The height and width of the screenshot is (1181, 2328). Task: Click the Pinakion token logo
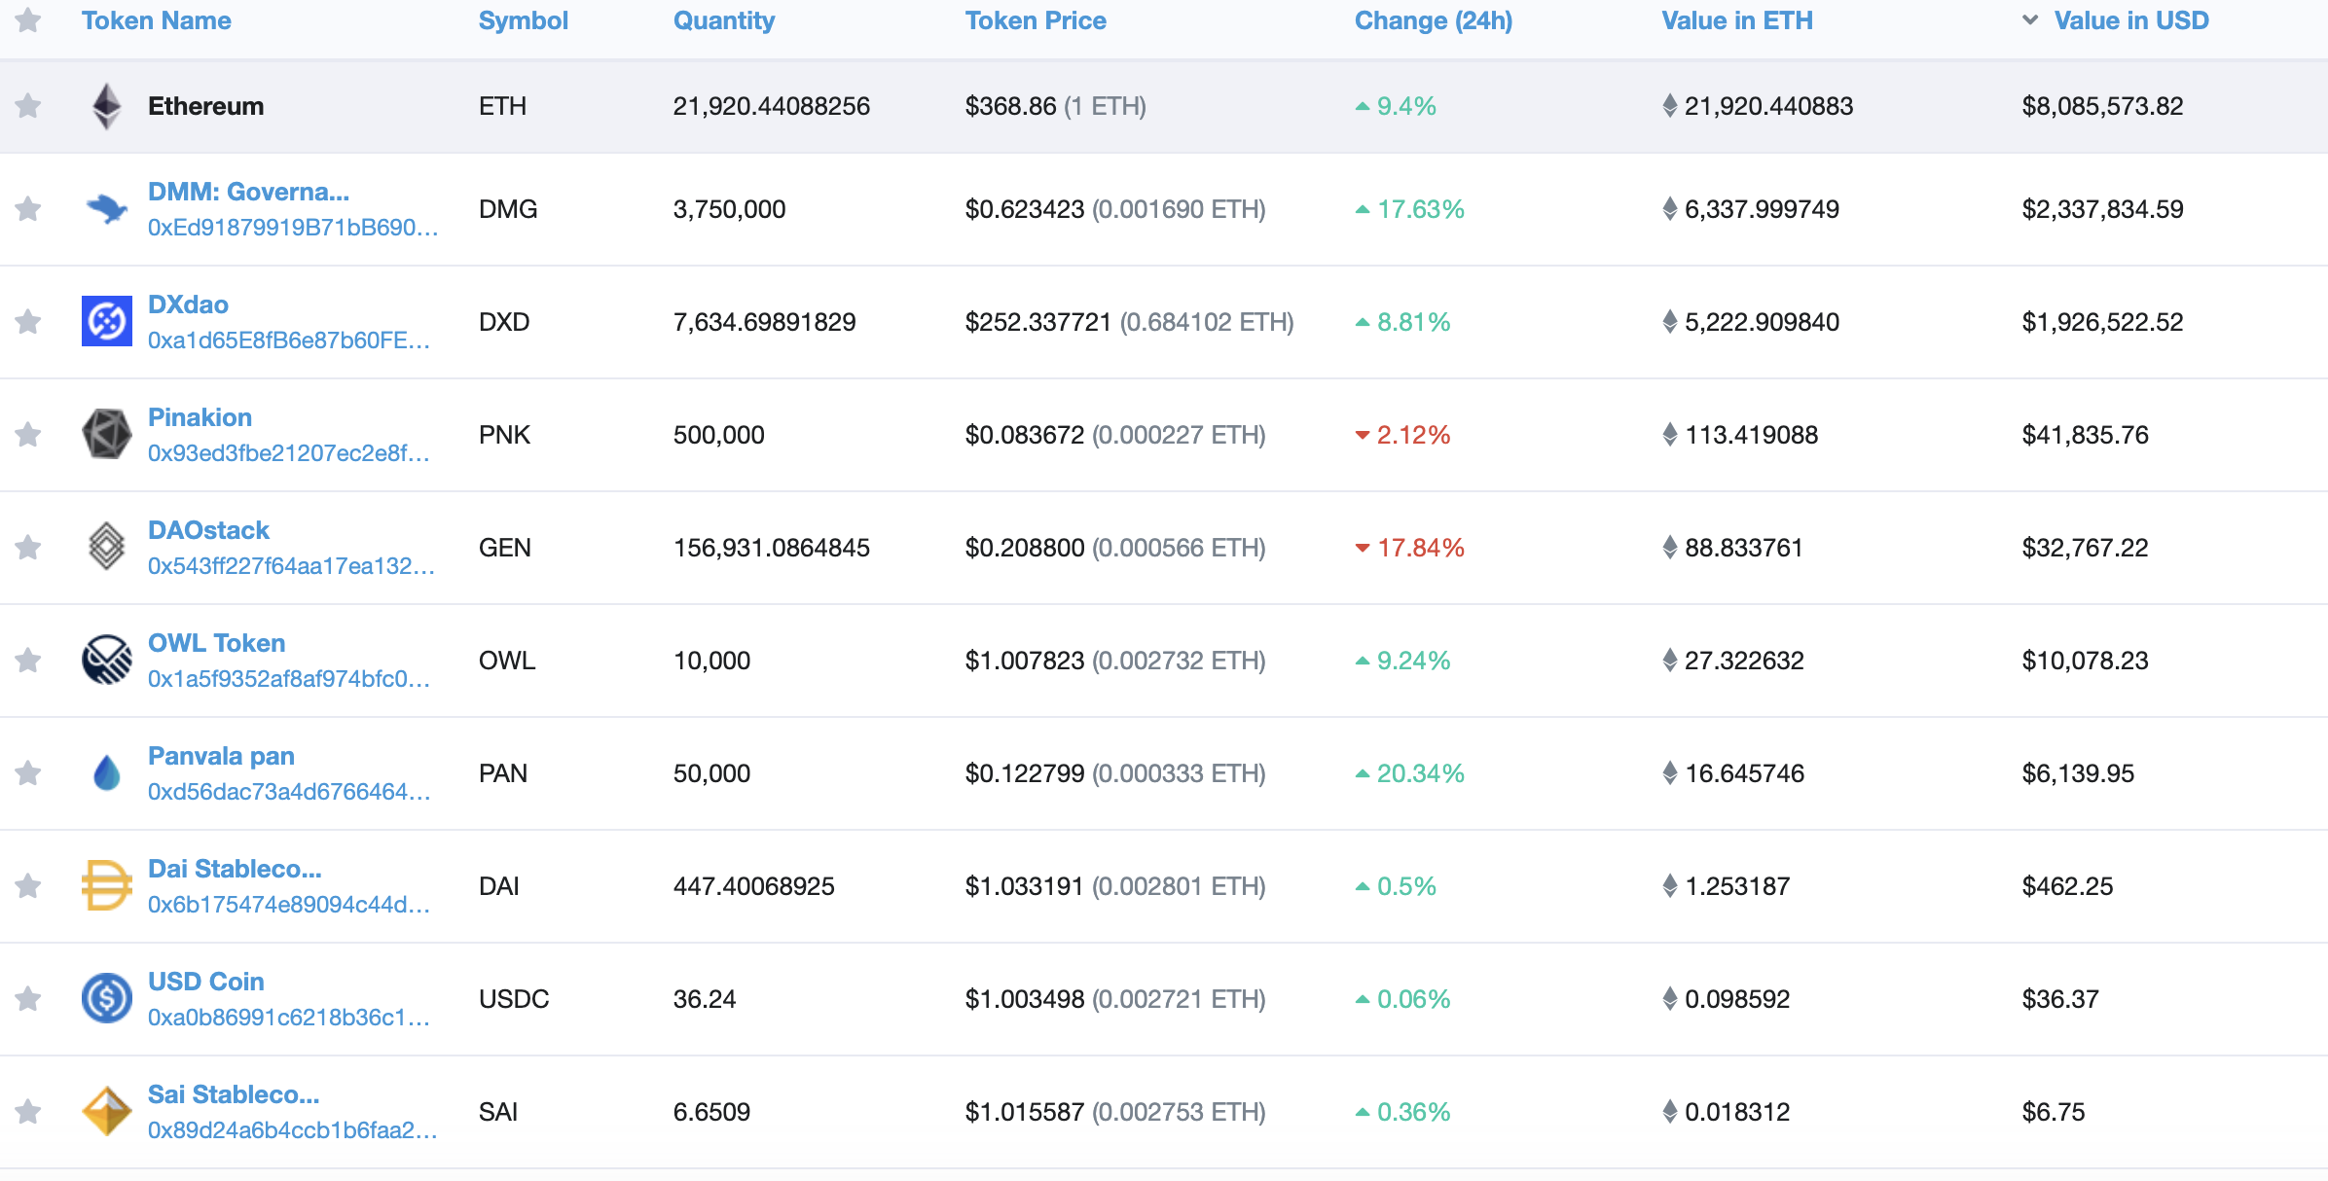pos(107,434)
